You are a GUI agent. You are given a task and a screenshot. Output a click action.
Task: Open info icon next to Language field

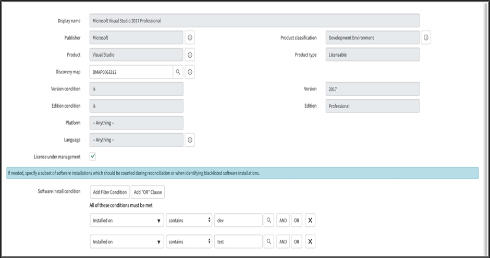click(x=190, y=140)
